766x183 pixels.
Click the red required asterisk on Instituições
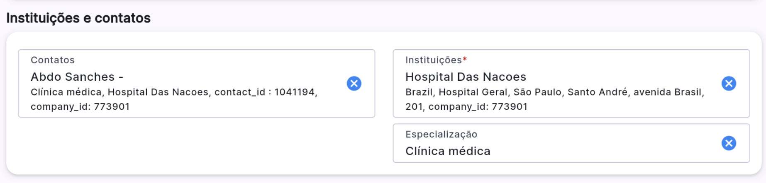(465, 60)
